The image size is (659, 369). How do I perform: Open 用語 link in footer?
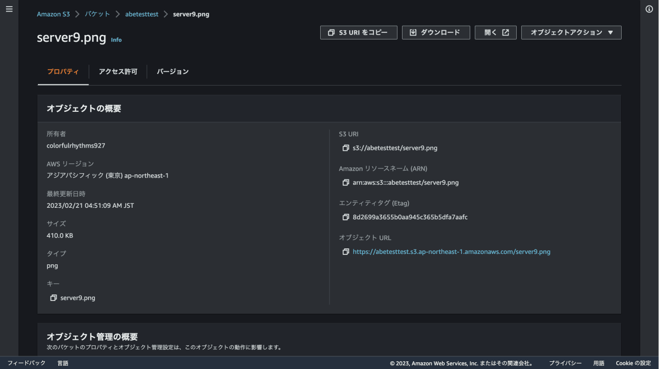click(599, 363)
